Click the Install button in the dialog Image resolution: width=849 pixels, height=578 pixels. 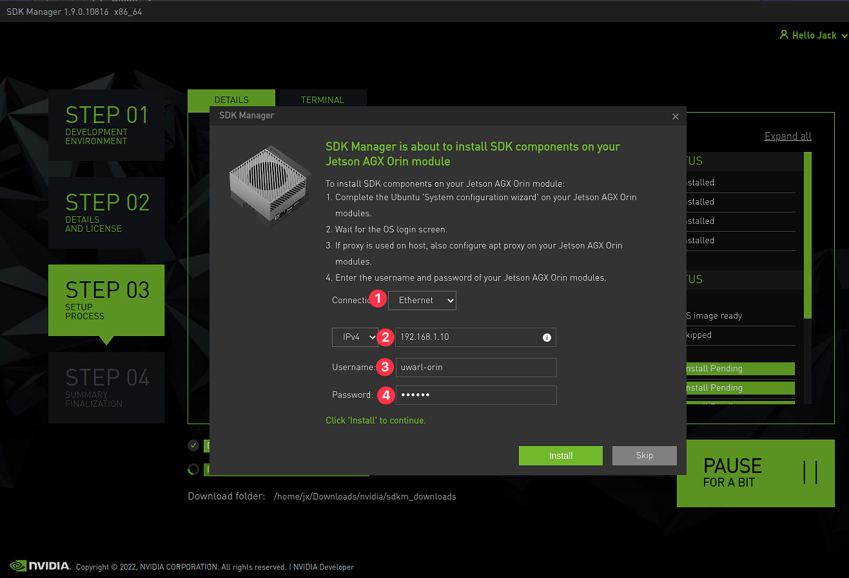click(x=560, y=456)
